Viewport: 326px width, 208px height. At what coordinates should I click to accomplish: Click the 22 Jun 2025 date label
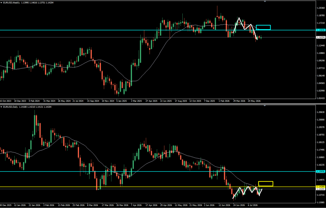[166, 101]
